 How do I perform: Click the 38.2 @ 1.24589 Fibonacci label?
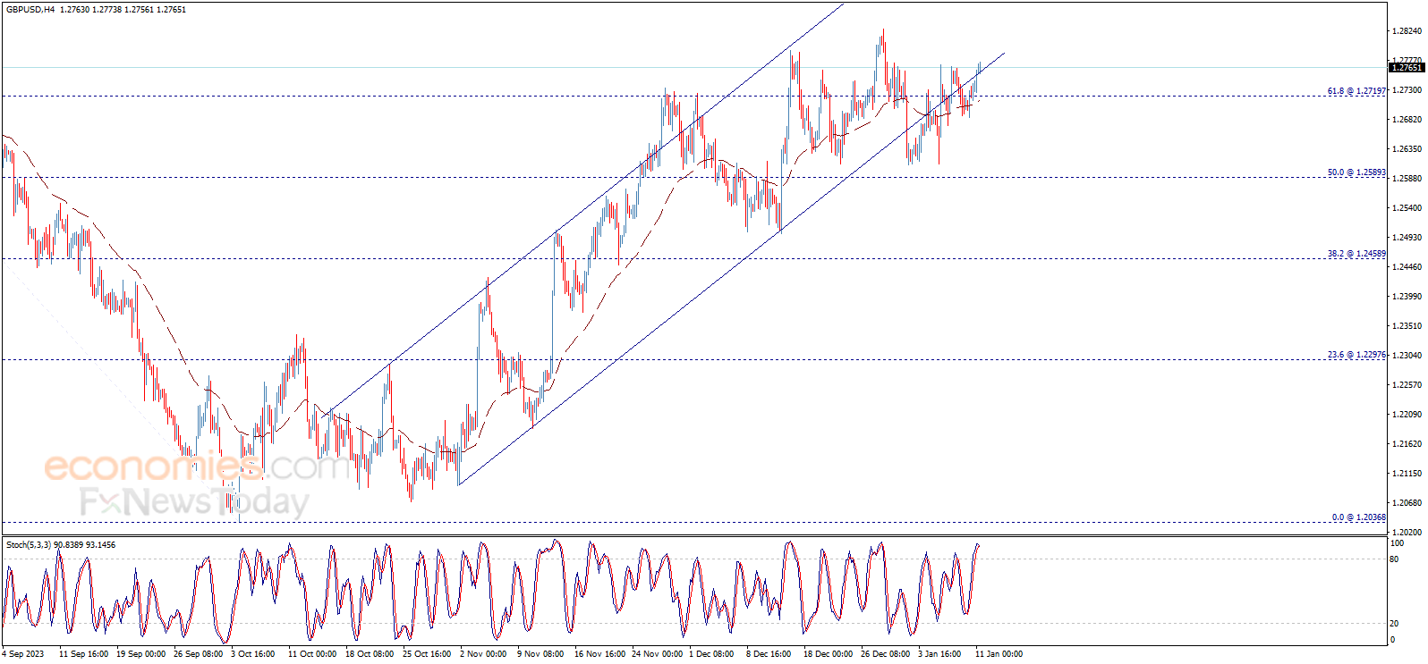(1356, 254)
